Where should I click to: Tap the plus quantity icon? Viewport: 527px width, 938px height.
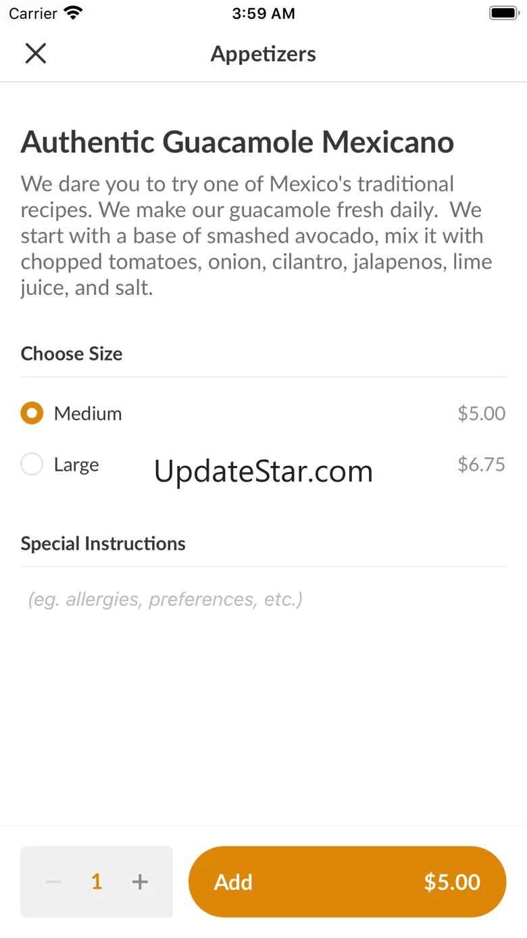(140, 882)
